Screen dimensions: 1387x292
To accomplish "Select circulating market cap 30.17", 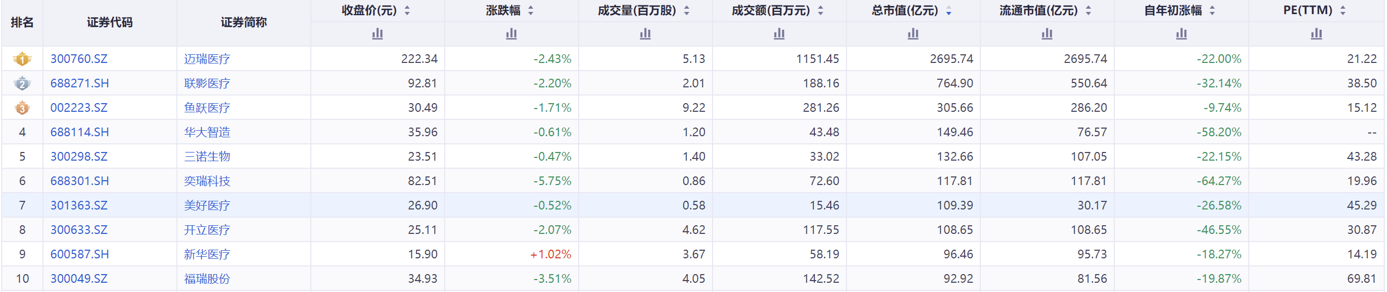I will tap(1092, 205).
